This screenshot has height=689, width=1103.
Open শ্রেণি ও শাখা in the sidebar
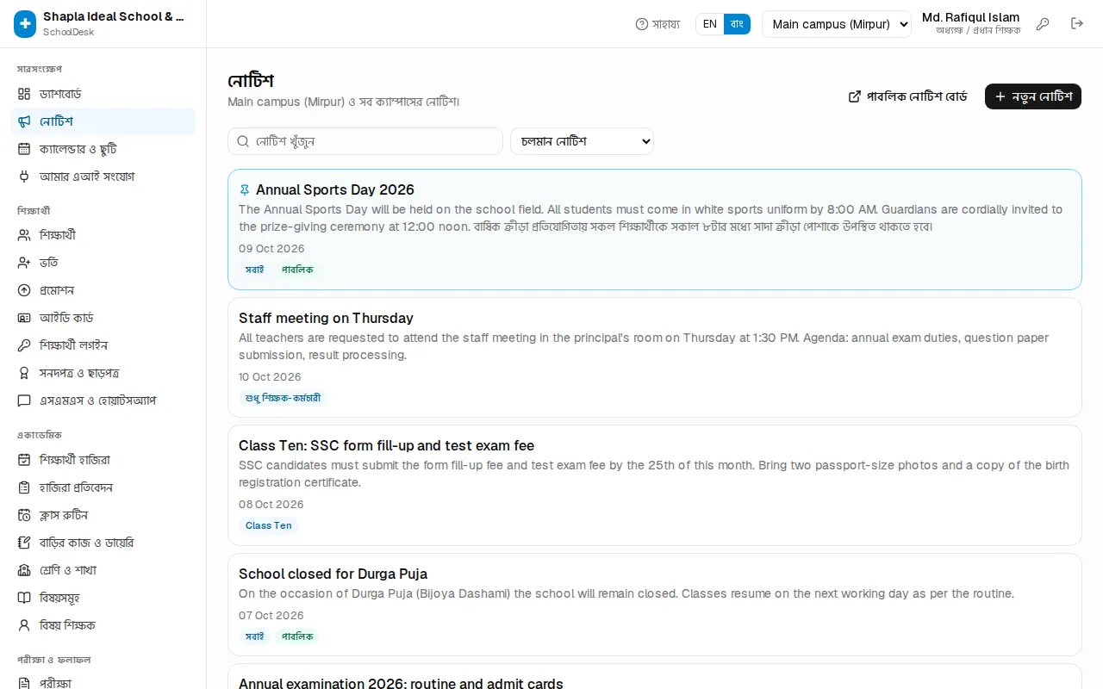click(x=103, y=570)
